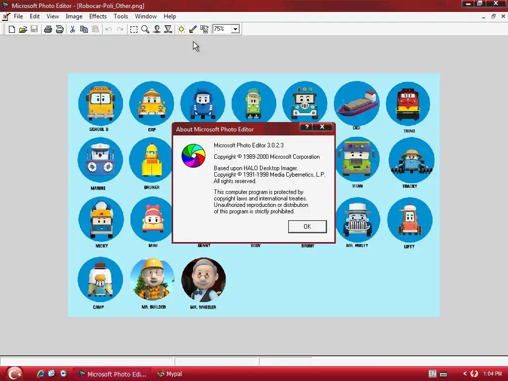Click the Trino train character image
Screen dimensions: 508x381
pos(408,104)
